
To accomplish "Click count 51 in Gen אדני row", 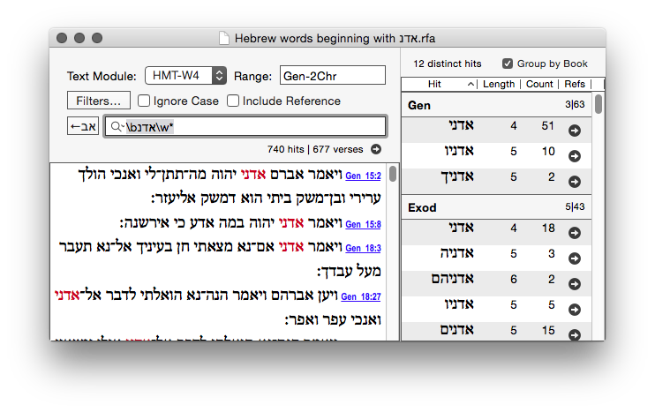I will click(547, 125).
